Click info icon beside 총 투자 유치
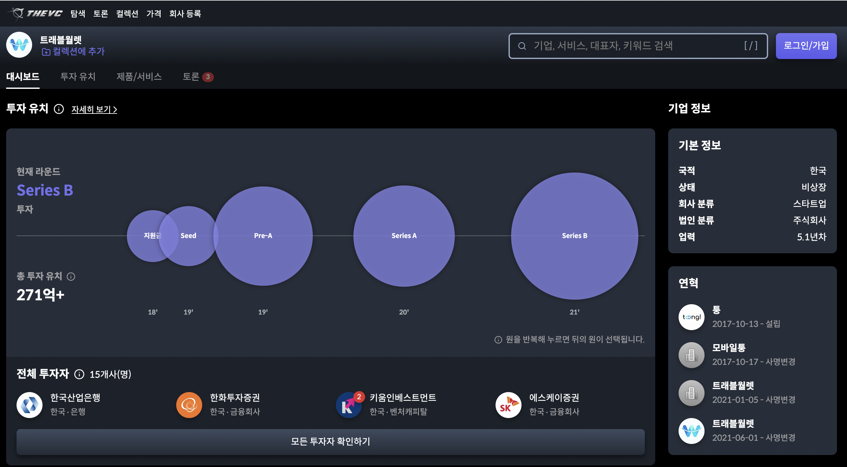This screenshot has height=467, width=847. pyautogui.click(x=71, y=277)
